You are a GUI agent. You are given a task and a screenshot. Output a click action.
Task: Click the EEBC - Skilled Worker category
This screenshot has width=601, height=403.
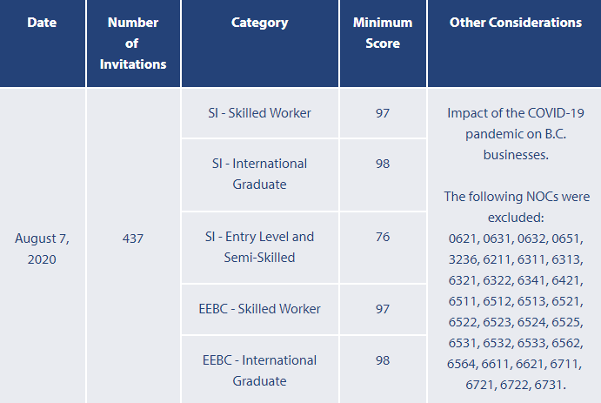[x=259, y=309]
